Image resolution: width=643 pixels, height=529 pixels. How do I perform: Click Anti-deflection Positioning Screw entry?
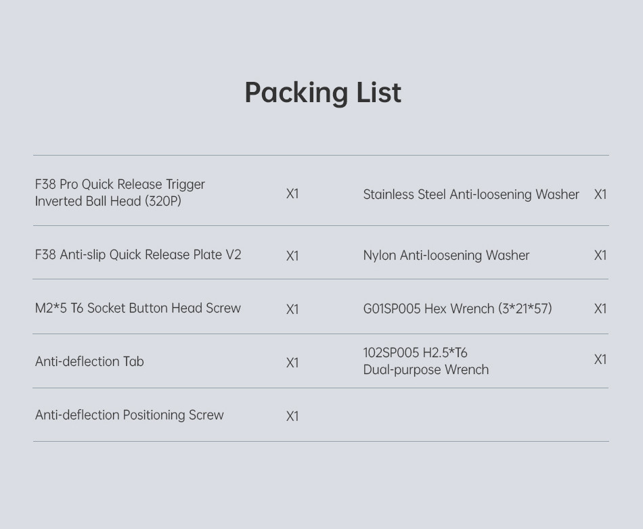pyautogui.click(x=129, y=415)
